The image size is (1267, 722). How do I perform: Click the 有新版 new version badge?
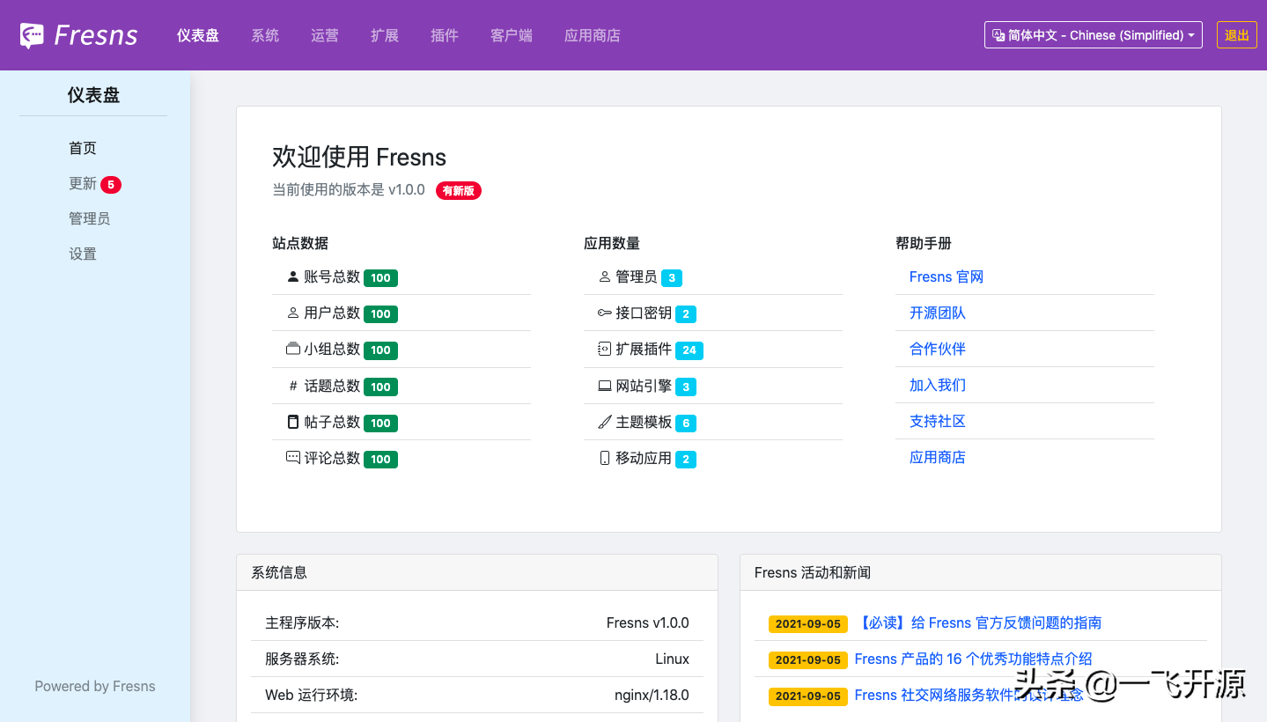click(x=459, y=190)
